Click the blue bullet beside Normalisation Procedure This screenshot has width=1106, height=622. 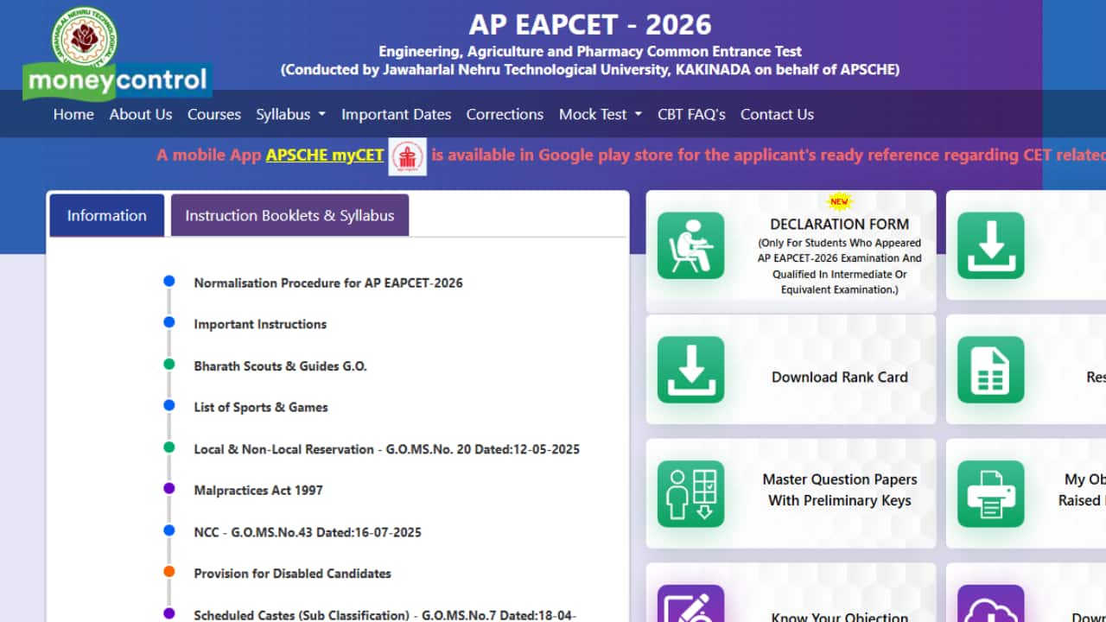tap(169, 281)
